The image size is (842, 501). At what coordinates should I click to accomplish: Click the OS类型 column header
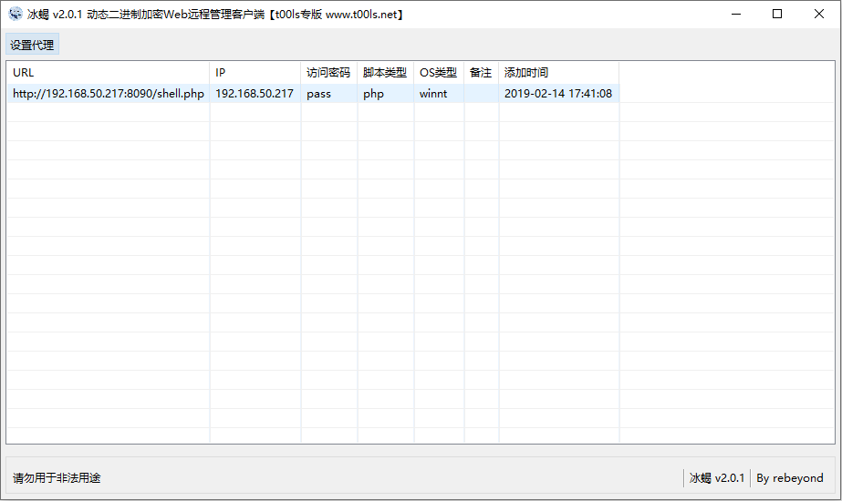tap(438, 73)
